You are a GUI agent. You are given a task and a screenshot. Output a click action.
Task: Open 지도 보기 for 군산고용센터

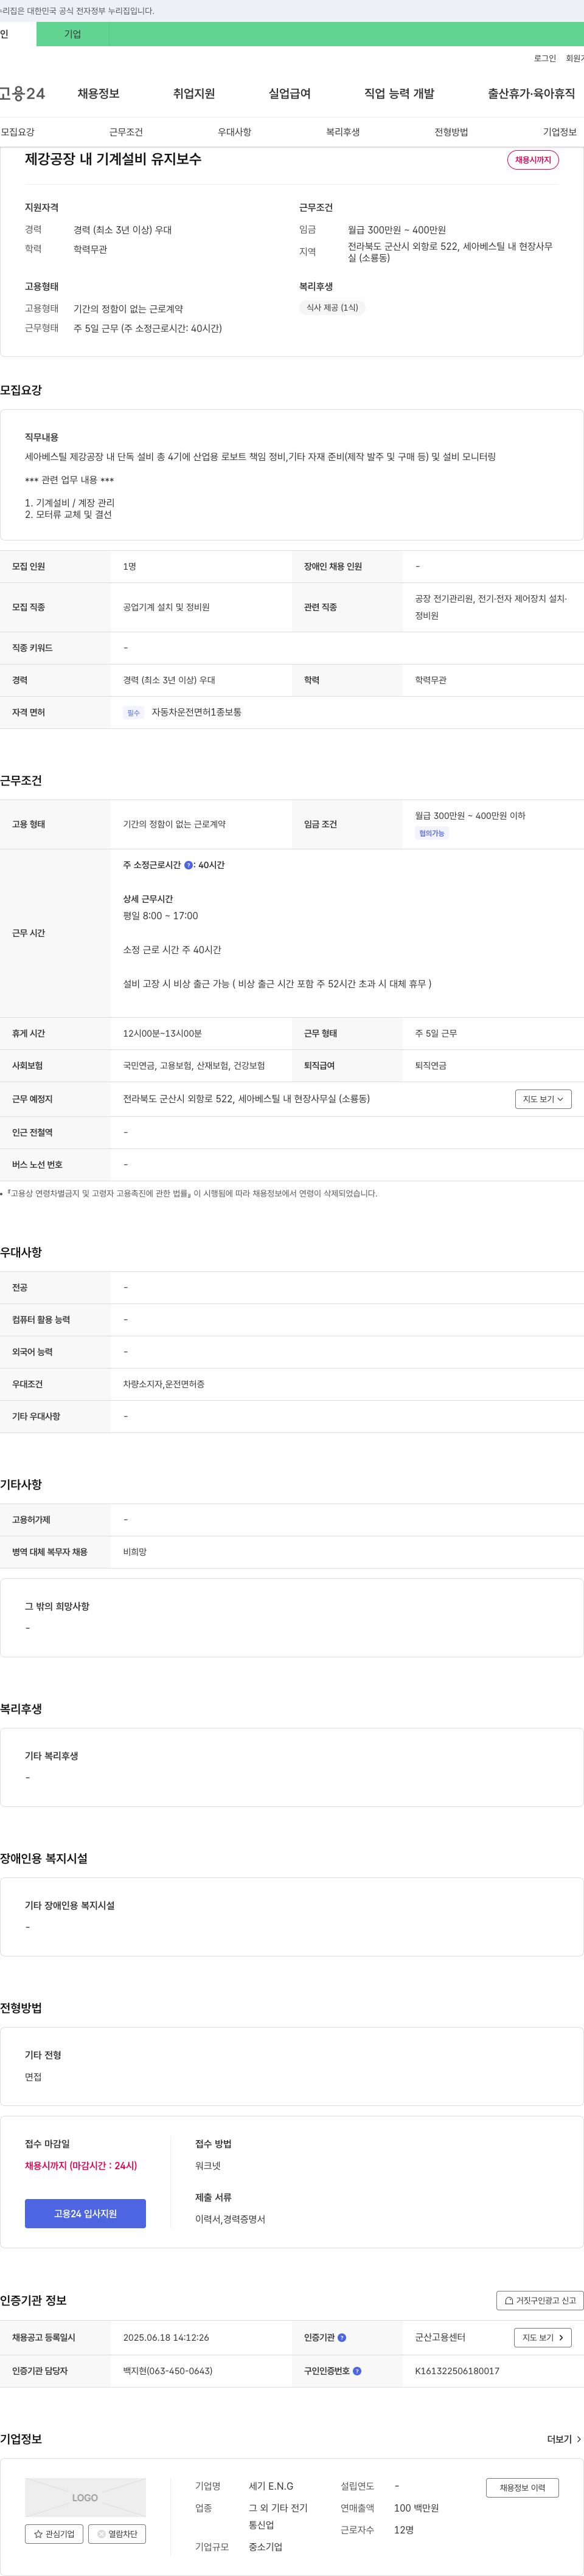coord(543,2337)
